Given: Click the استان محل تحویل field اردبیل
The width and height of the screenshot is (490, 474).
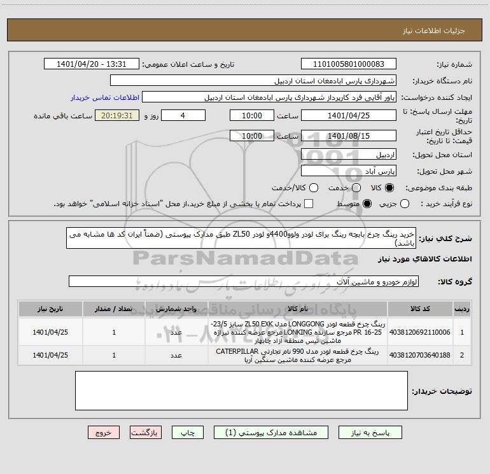Looking at the screenshot, I should pyautogui.click(x=349, y=154).
